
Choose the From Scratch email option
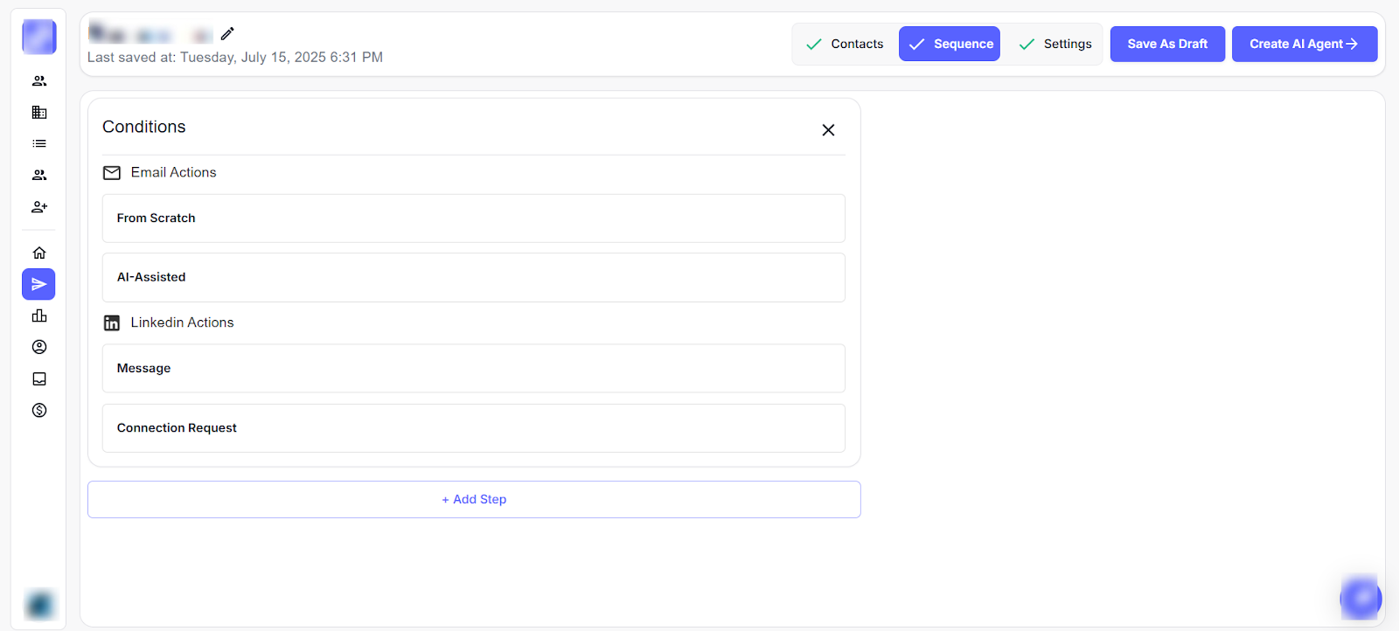[x=474, y=218]
